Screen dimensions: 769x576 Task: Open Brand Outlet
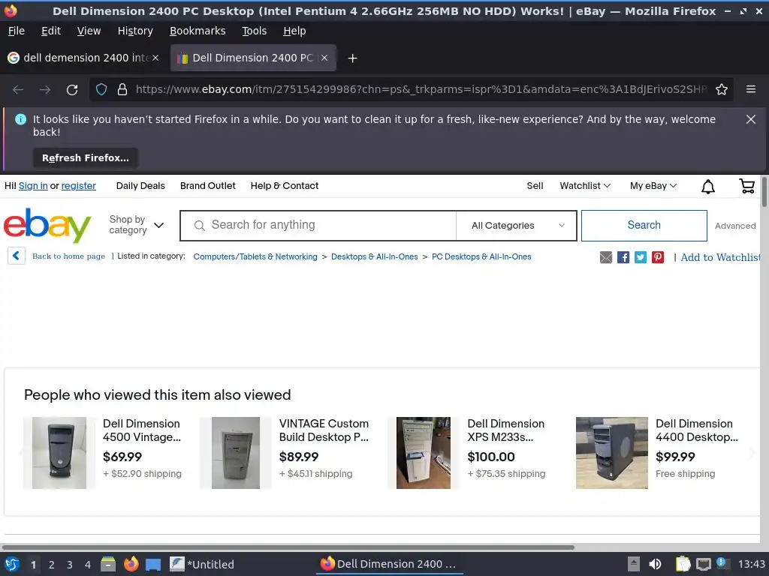208,186
